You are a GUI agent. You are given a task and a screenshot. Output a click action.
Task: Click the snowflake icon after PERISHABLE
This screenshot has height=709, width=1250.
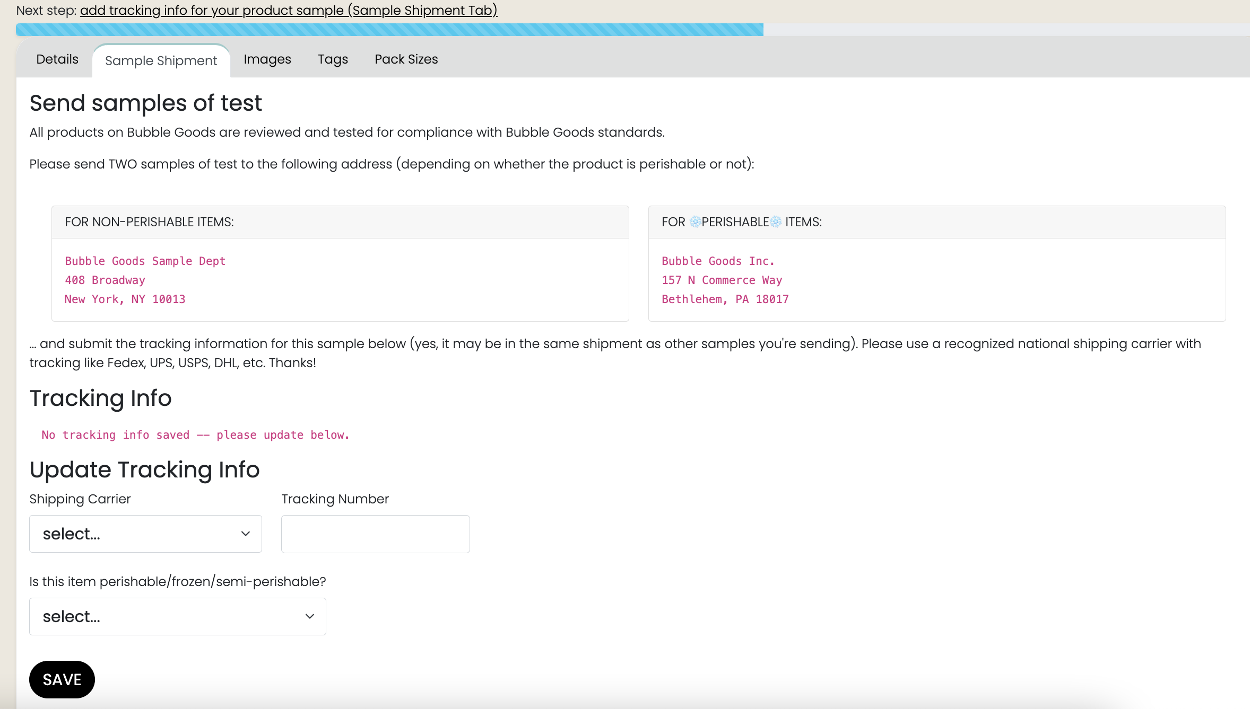click(x=776, y=222)
